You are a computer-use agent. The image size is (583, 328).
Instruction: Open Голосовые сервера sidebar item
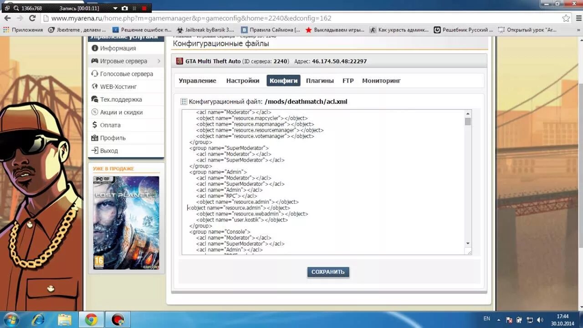click(x=126, y=74)
